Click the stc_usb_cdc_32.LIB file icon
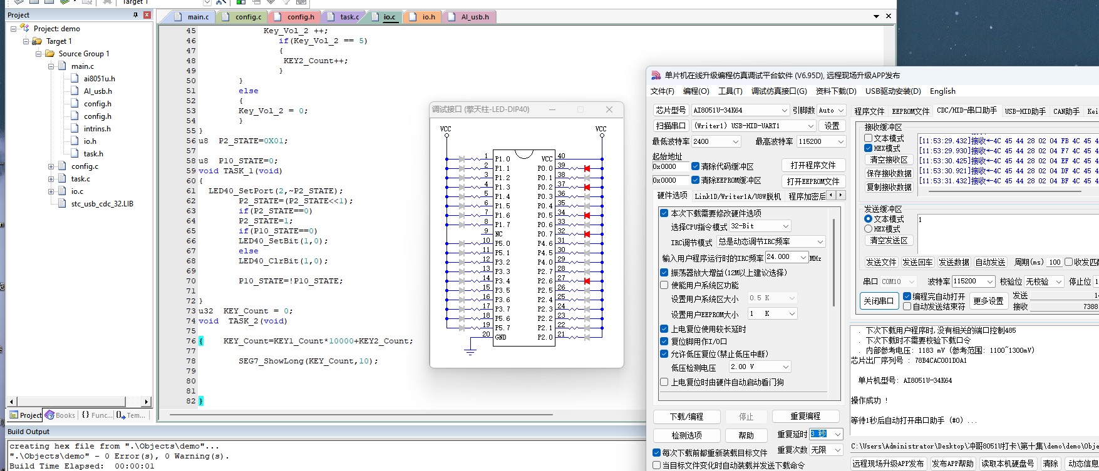Screen dimensions: 1099x471 pos(62,203)
